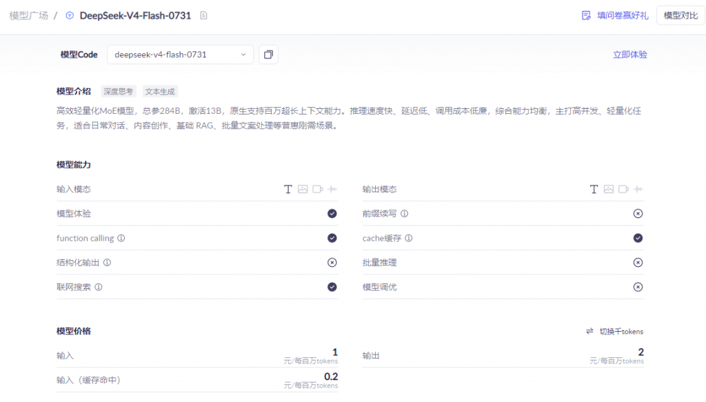706x402 pixels.
Task: Click the 批量推理 label
Action: click(x=380, y=263)
